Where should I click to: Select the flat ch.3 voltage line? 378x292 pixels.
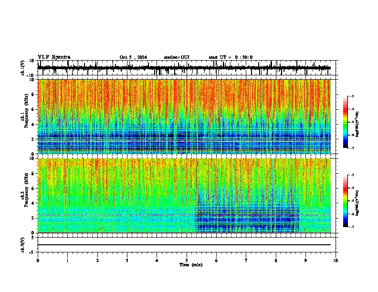[x=184, y=245]
